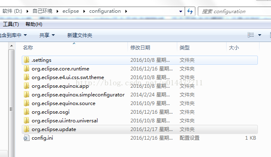This screenshot has height=157, width=271.
Task: Click the 2016/12/16 date of config.ini
Action: [151, 138]
